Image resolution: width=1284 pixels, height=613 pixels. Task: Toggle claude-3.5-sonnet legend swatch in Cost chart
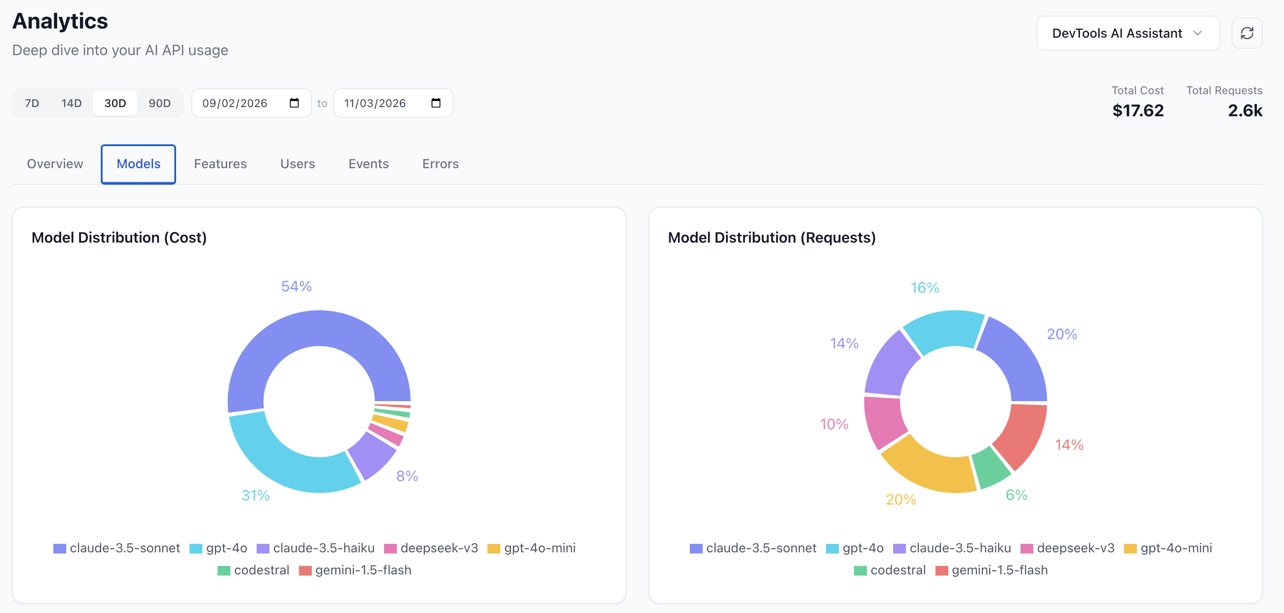click(60, 548)
